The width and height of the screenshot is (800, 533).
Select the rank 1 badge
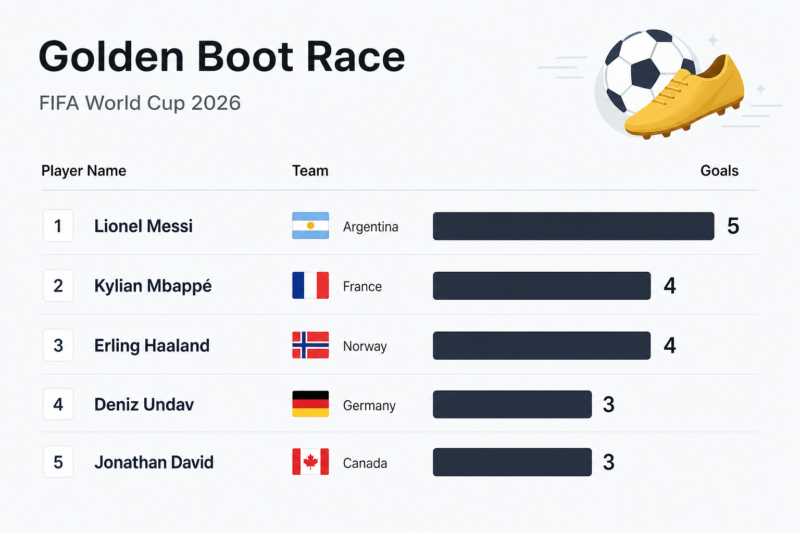point(58,226)
